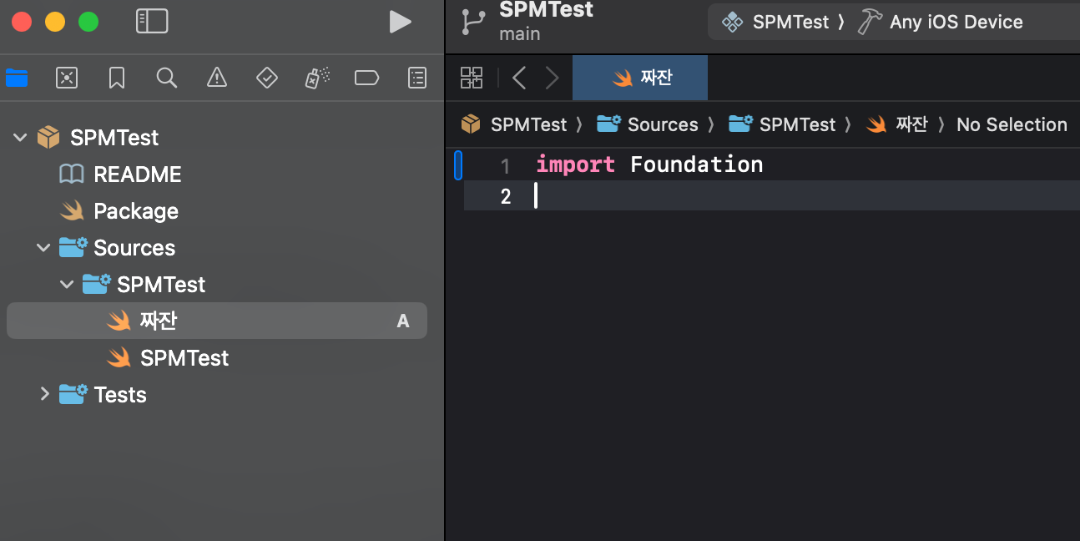Open the related items grid menu
This screenshot has height=541, width=1080.
(x=472, y=78)
